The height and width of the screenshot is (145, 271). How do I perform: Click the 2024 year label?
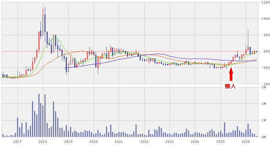[x=195, y=142]
